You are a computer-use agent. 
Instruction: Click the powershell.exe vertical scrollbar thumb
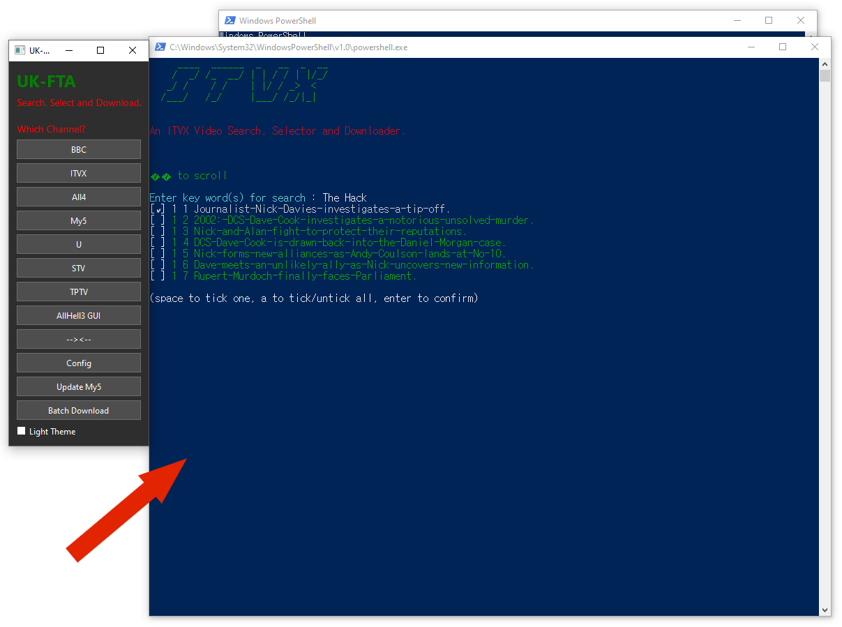pyautogui.click(x=825, y=75)
